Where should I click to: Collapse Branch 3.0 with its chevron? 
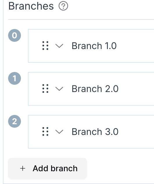pyautogui.click(x=59, y=132)
